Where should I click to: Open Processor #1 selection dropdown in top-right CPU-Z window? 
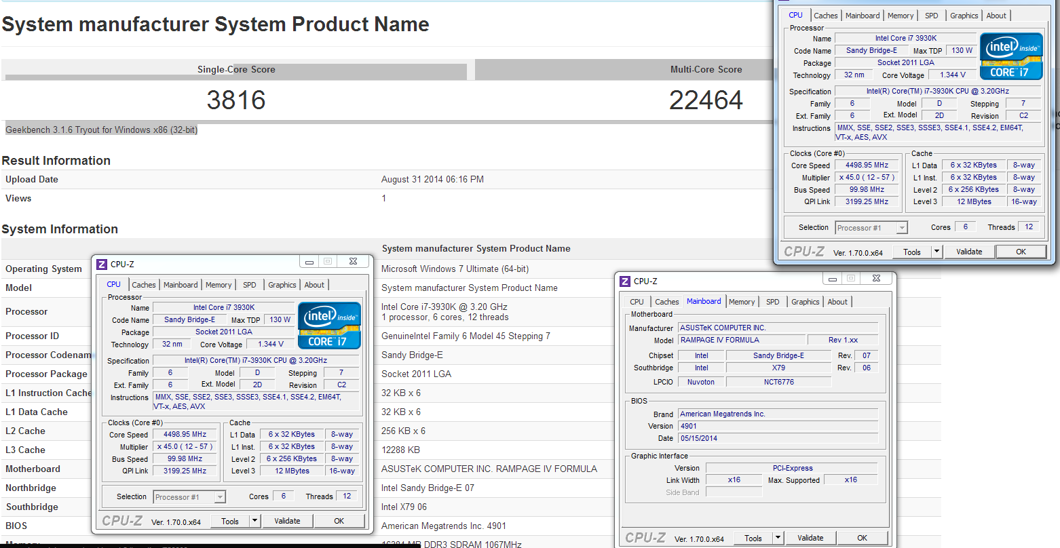coord(871,228)
